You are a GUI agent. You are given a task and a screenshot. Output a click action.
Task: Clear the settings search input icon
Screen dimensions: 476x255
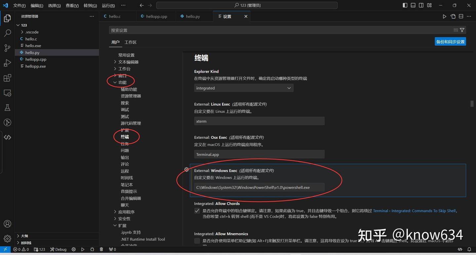456,30
